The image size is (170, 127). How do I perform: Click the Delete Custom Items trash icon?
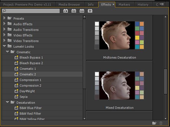tap(161, 123)
